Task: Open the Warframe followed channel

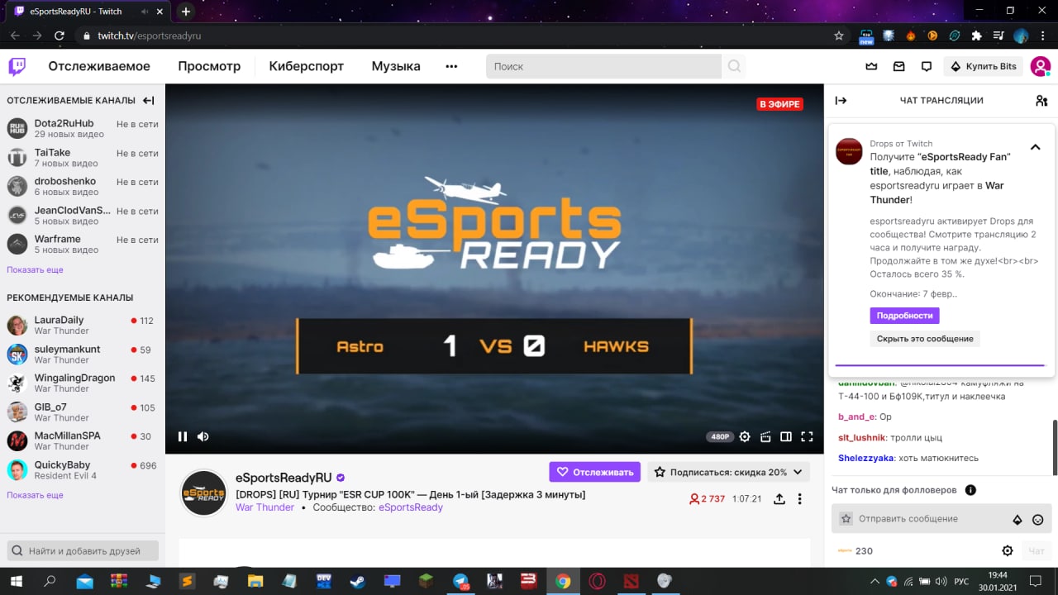Action: coord(83,244)
